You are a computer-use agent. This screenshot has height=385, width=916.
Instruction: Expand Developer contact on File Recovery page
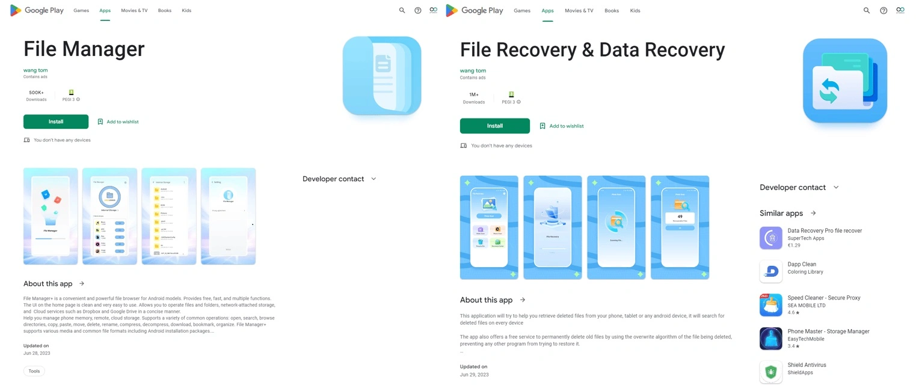(x=799, y=187)
